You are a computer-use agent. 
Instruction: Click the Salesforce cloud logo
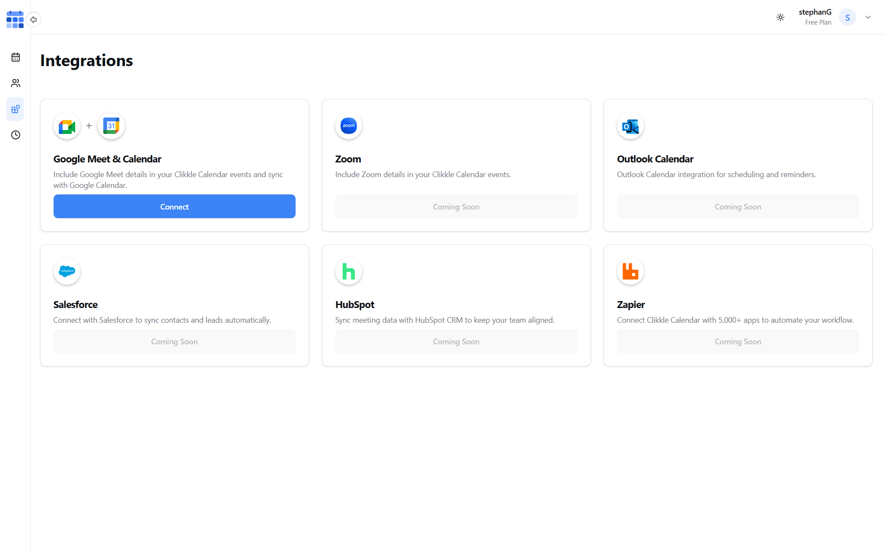click(67, 271)
